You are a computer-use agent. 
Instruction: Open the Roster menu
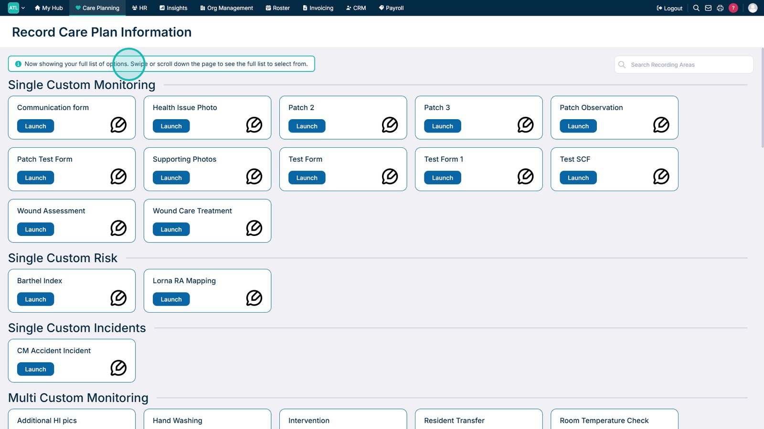278,8
